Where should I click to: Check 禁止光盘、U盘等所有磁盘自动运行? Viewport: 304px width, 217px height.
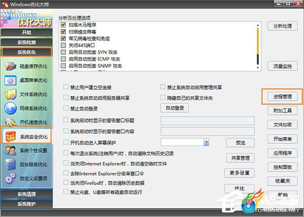click(x=66, y=191)
